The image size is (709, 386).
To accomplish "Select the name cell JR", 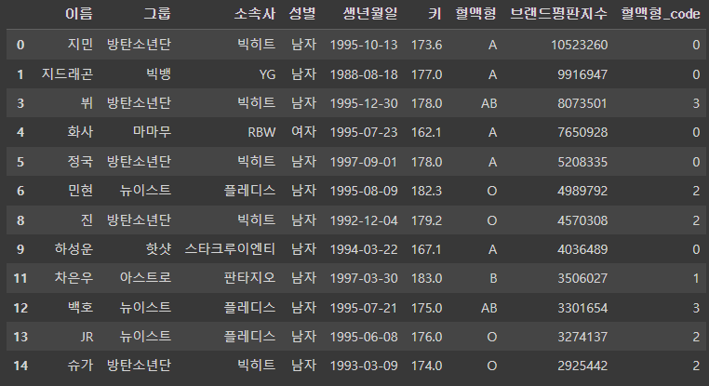I will (87, 337).
